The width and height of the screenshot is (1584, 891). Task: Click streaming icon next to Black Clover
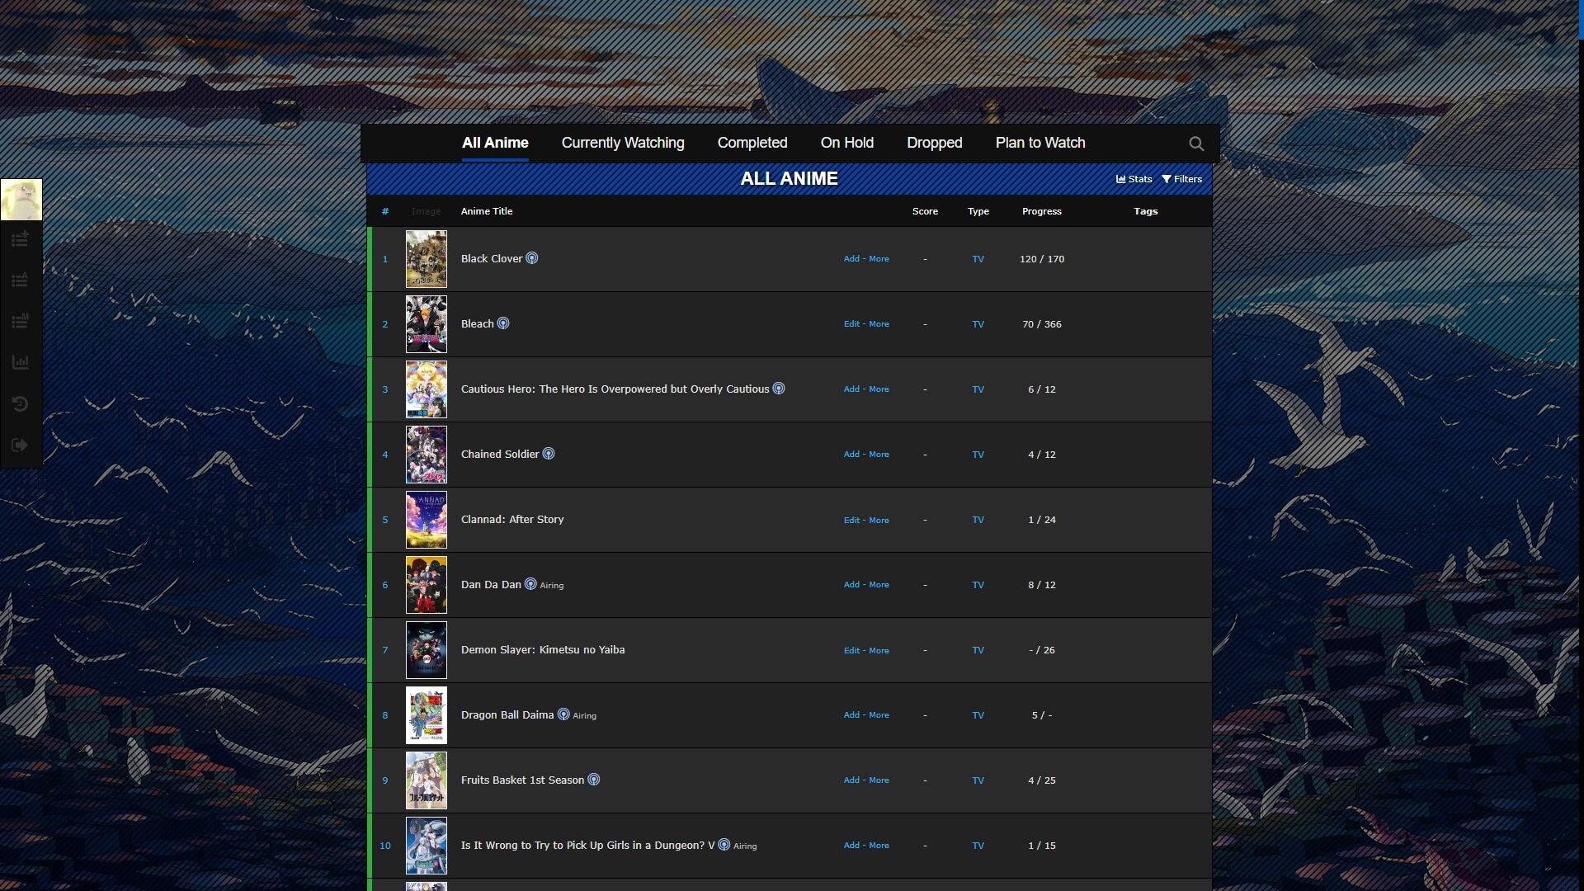click(532, 258)
